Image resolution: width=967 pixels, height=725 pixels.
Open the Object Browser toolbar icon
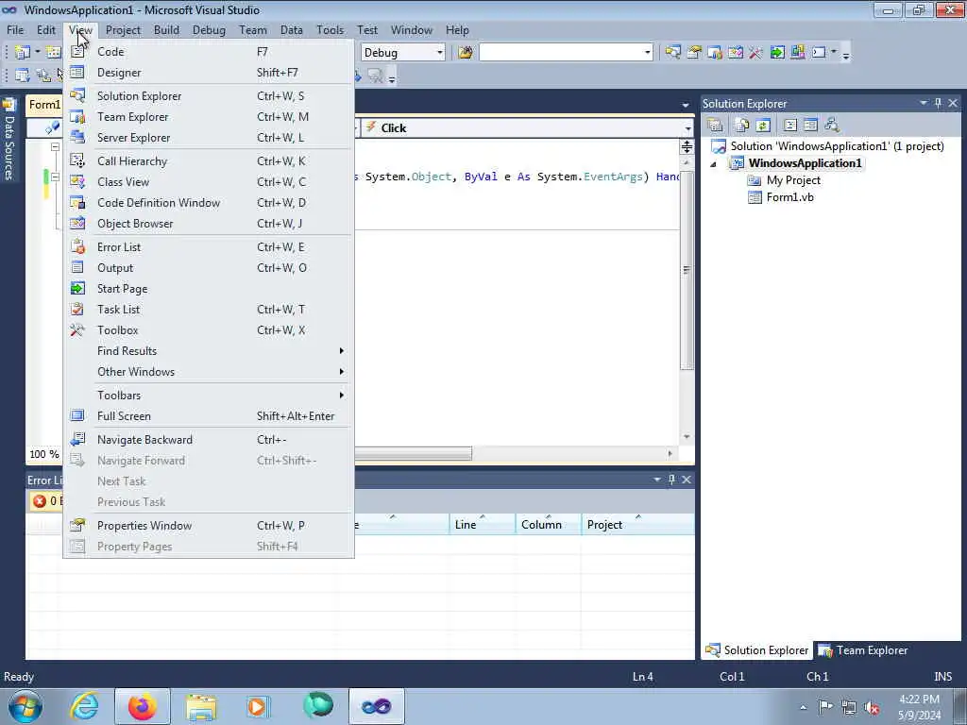[x=736, y=53]
